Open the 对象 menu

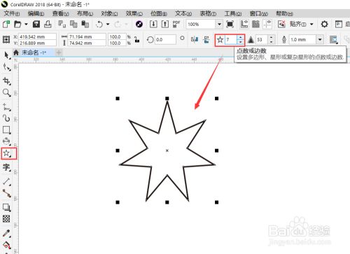click(109, 13)
